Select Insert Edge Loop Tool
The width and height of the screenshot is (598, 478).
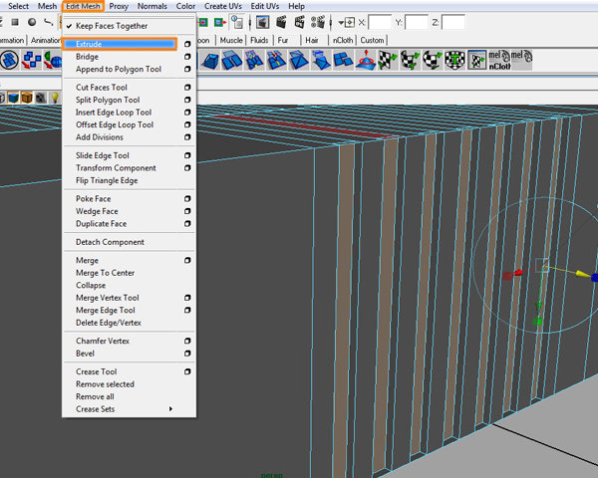click(114, 113)
